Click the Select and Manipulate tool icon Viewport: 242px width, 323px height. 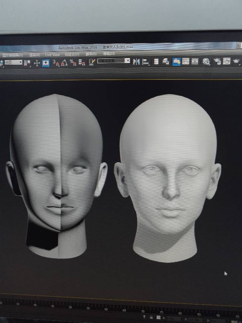click(x=36, y=63)
